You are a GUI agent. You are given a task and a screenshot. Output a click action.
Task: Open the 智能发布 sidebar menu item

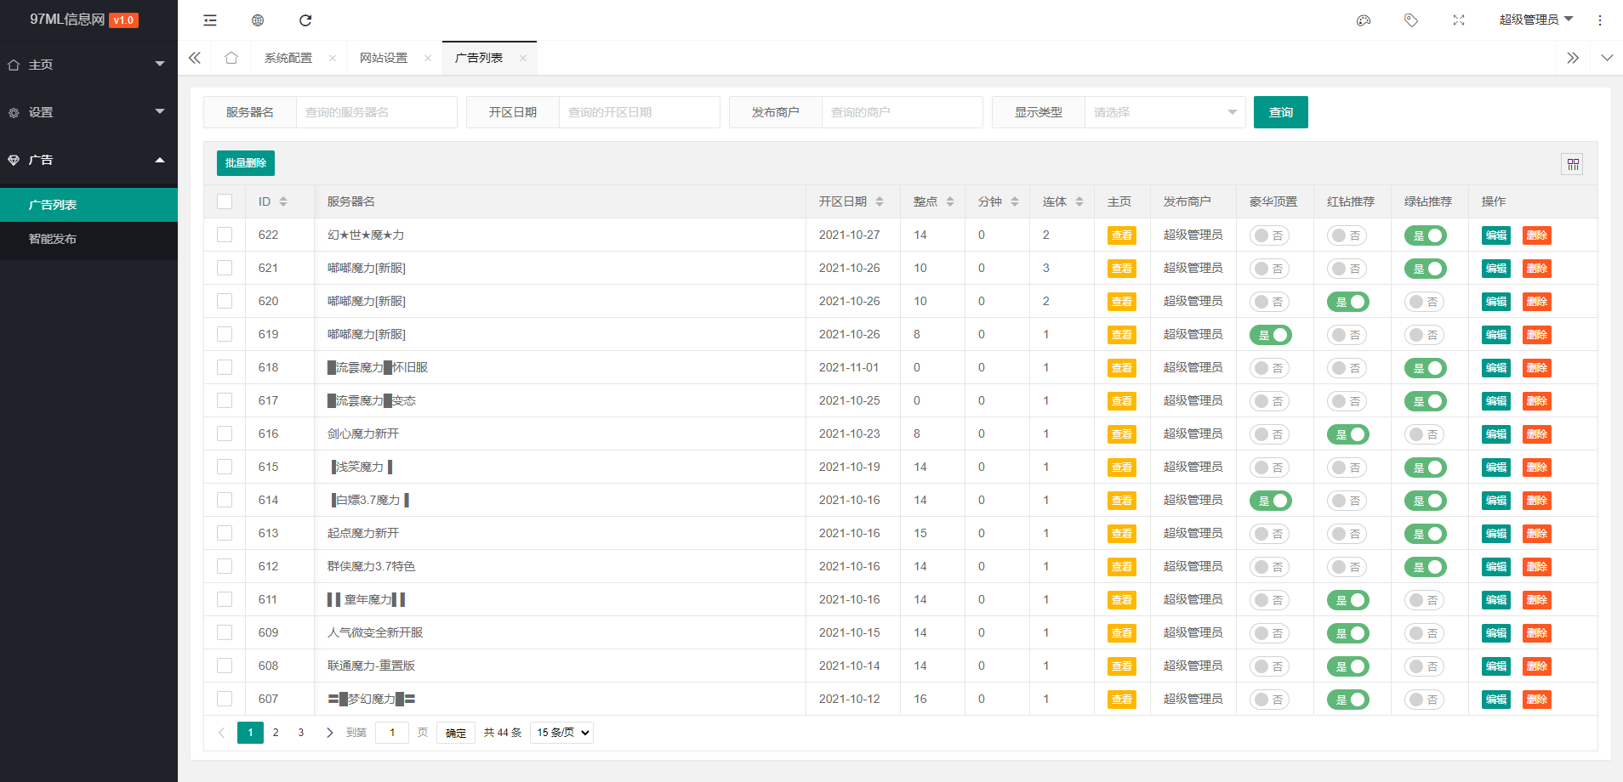pos(53,239)
